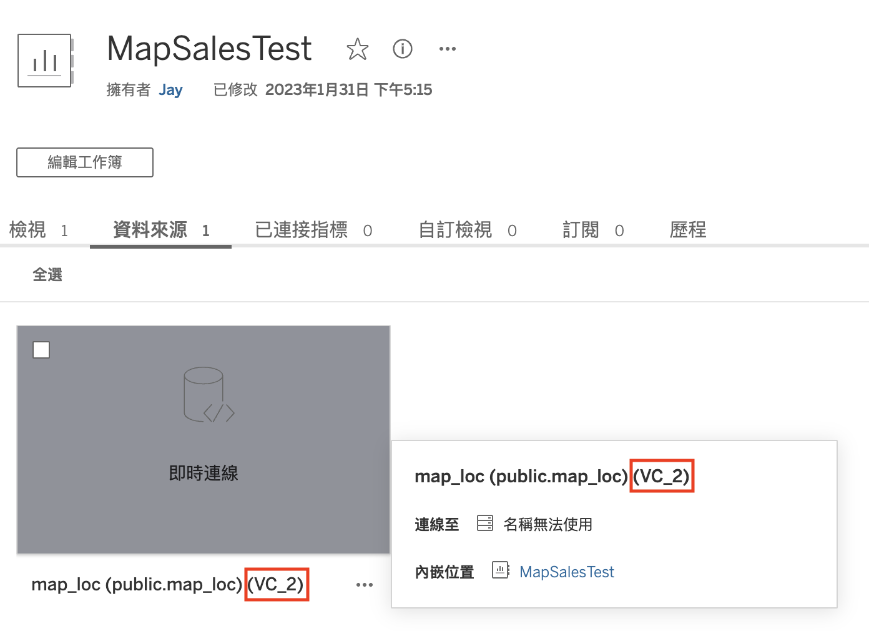Open the map_loc card ellipsis actions menu
This screenshot has height=631, width=869.
pos(365,585)
